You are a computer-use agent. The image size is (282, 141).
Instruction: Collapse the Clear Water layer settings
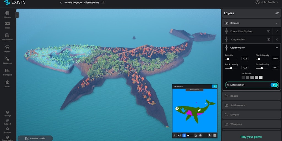click(277, 48)
